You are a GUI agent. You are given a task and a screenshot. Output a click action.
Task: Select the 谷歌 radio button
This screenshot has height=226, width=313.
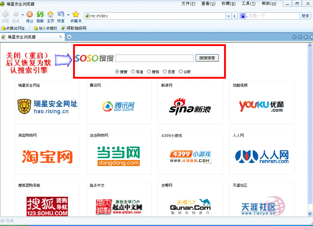[x=181, y=72]
